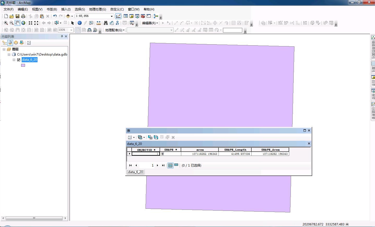Image resolution: width=375 pixels, height=227 pixels.
Task: Open the 编辑(E) menu
Action: click(x=23, y=9)
